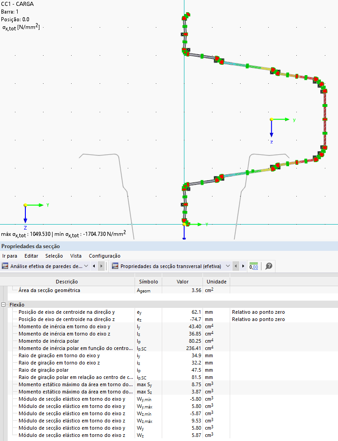
Task: Click the section icon in Análise efetiva dropdown
Action: click(x=5, y=266)
